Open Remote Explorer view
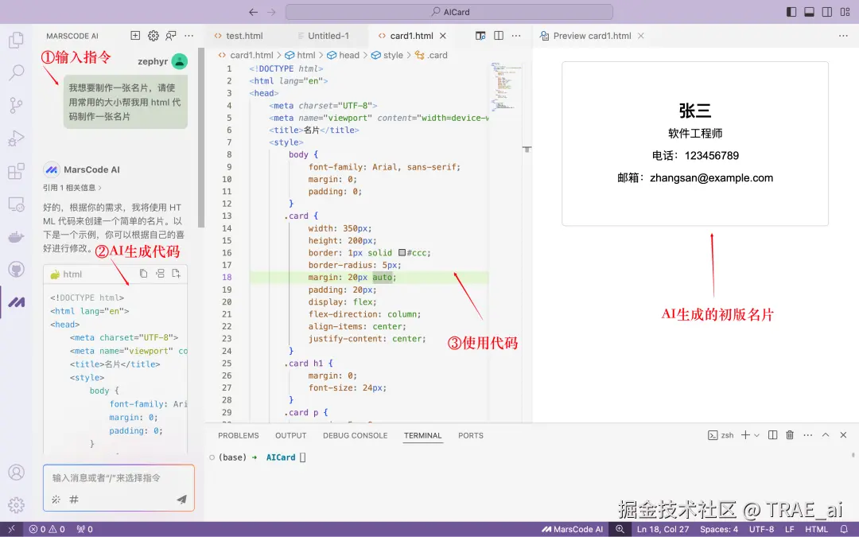 (17, 204)
